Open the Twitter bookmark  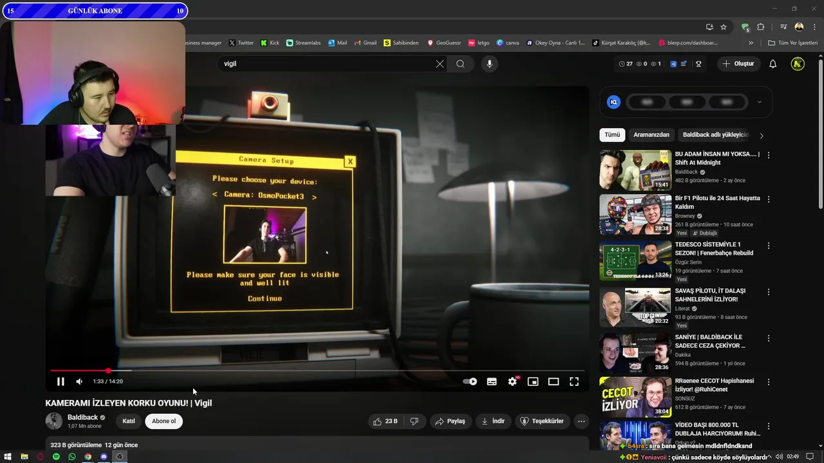point(241,43)
